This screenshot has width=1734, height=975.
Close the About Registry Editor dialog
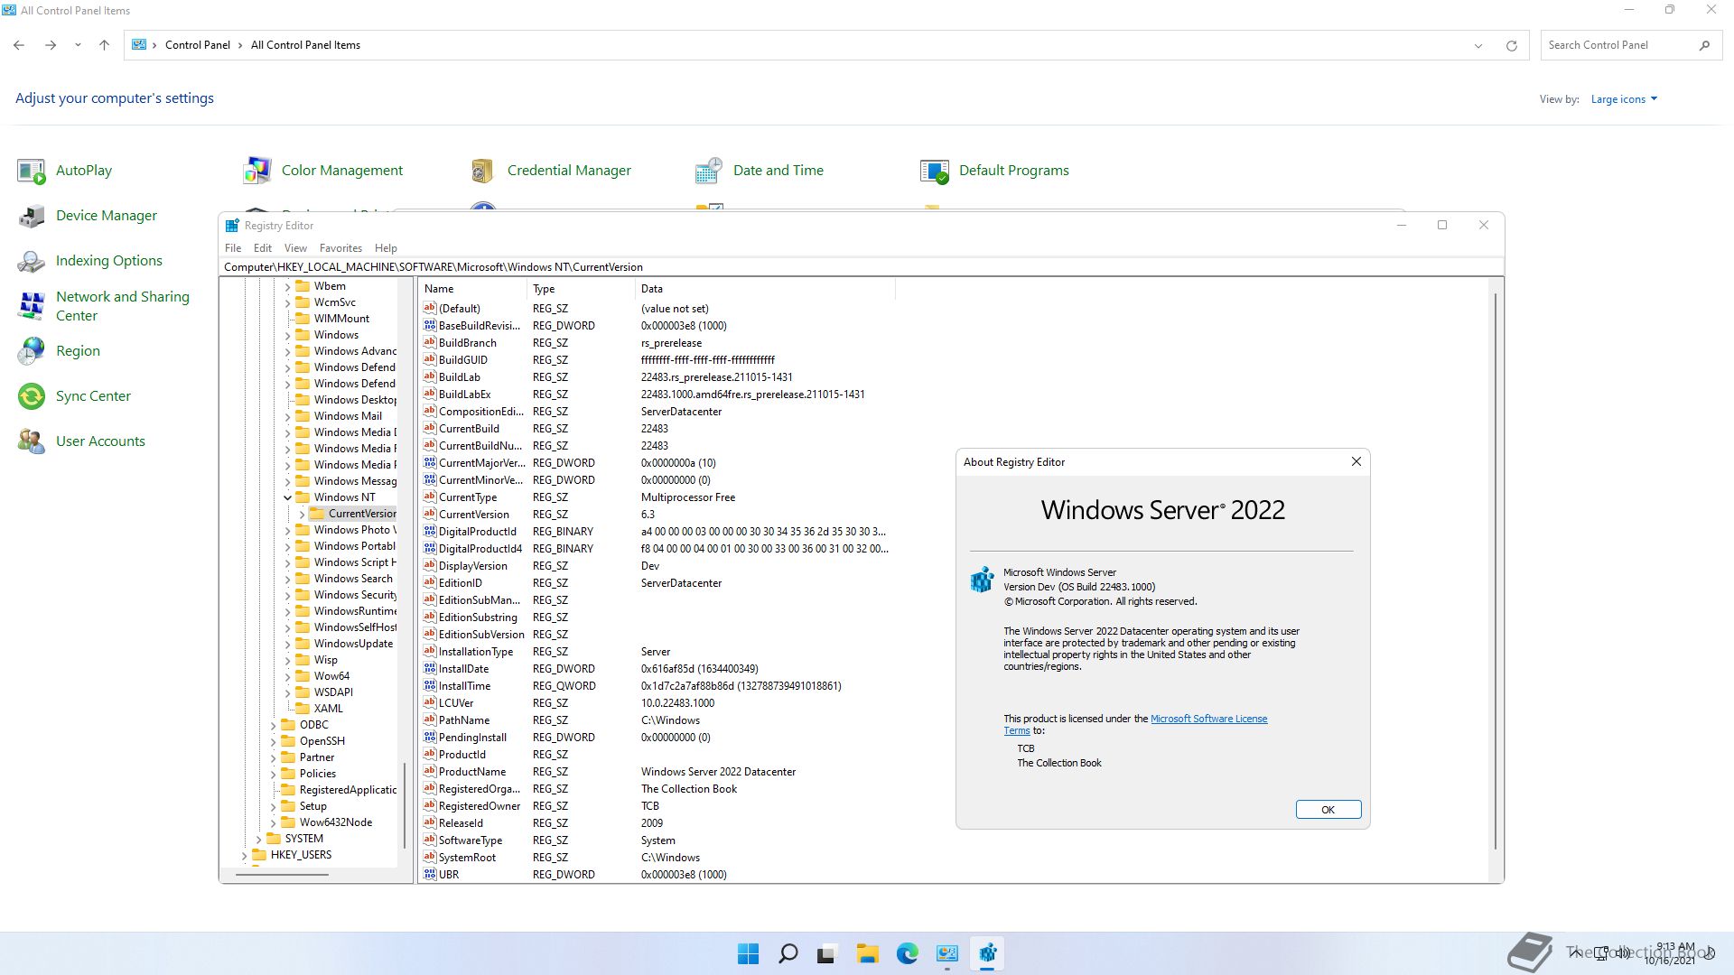click(1356, 461)
